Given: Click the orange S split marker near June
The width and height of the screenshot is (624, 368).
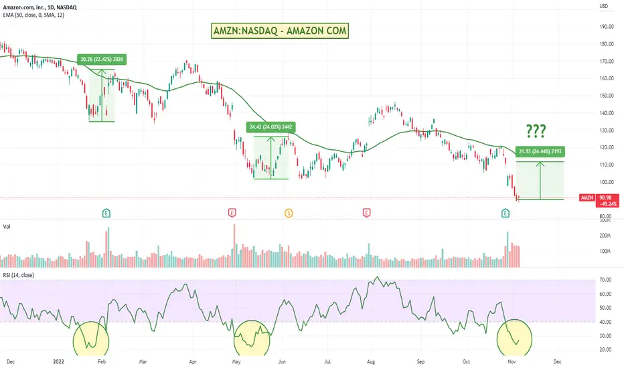Looking at the screenshot, I should point(289,213).
